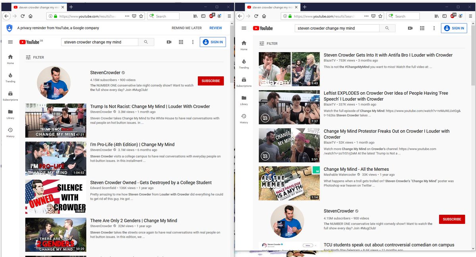
Task: Click the home button in right browser
Action: (264, 16)
